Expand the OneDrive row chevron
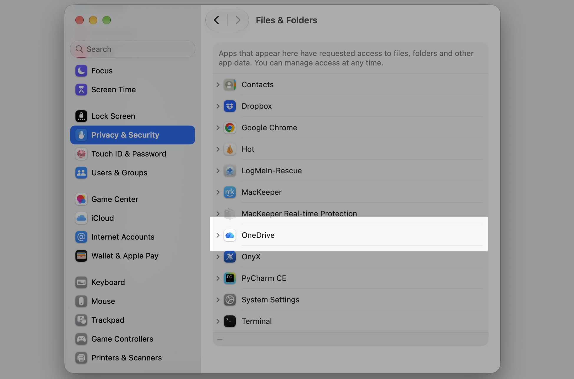This screenshot has width=574, height=379. point(218,235)
